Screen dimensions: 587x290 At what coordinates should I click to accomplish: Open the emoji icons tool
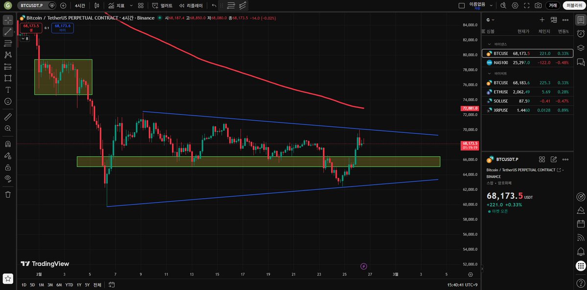tap(8, 102)
